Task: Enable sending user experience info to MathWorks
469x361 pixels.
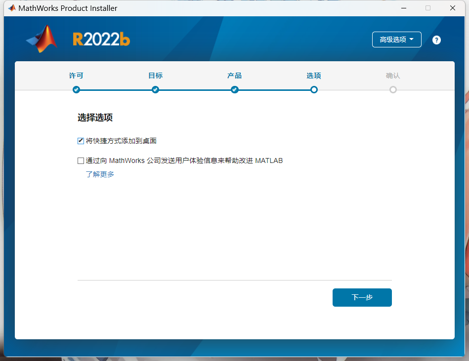Action: (x=81, y=160)
